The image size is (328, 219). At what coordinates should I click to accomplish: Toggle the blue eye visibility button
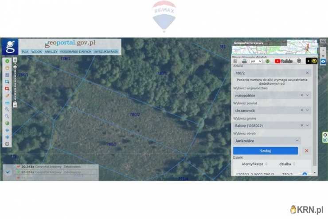coord(324,62)
